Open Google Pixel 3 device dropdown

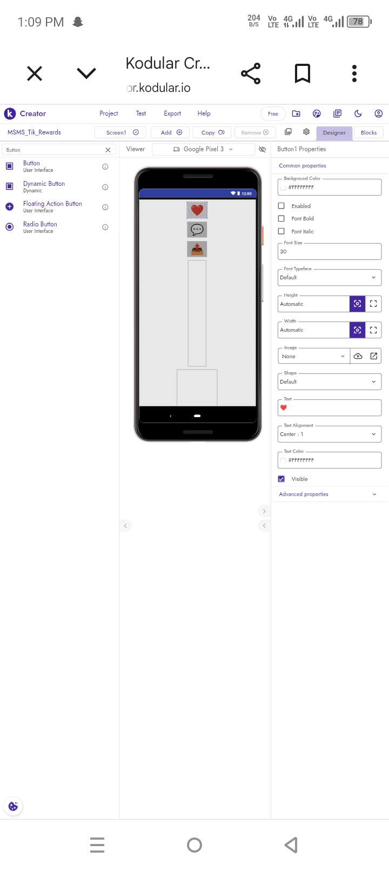(203, 149)
